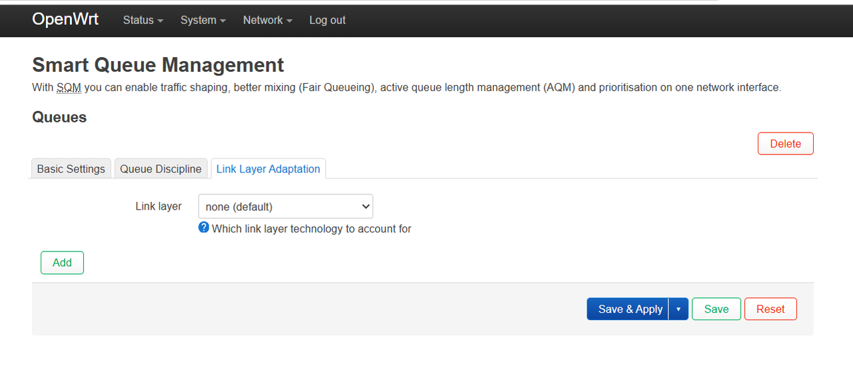Click the green Save button
The height and width of the screenshot is (386, 853).
coord(716,309)
